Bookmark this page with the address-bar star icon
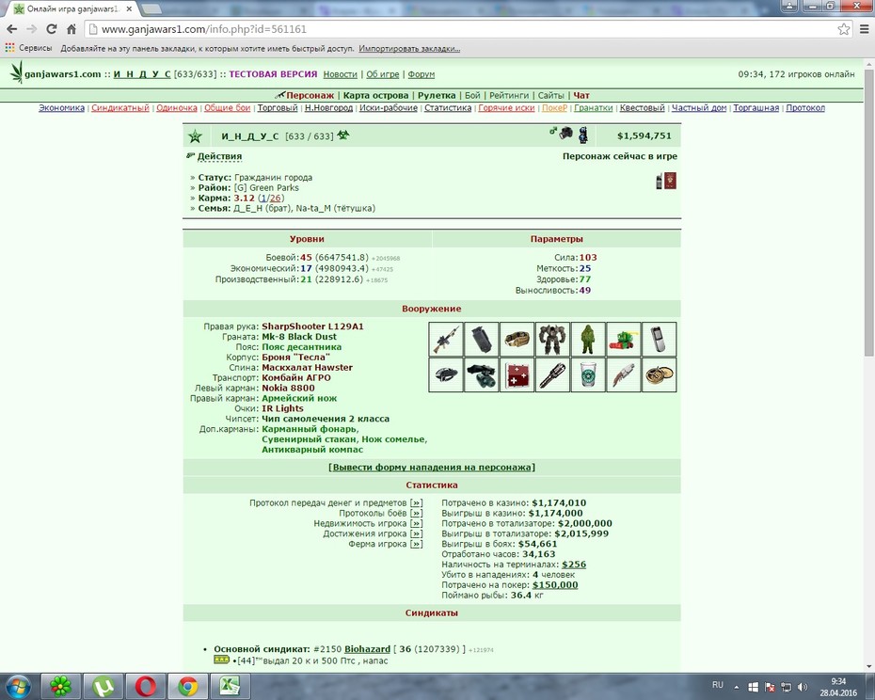This screenshot has height=700, width=875. pos(844,29)
